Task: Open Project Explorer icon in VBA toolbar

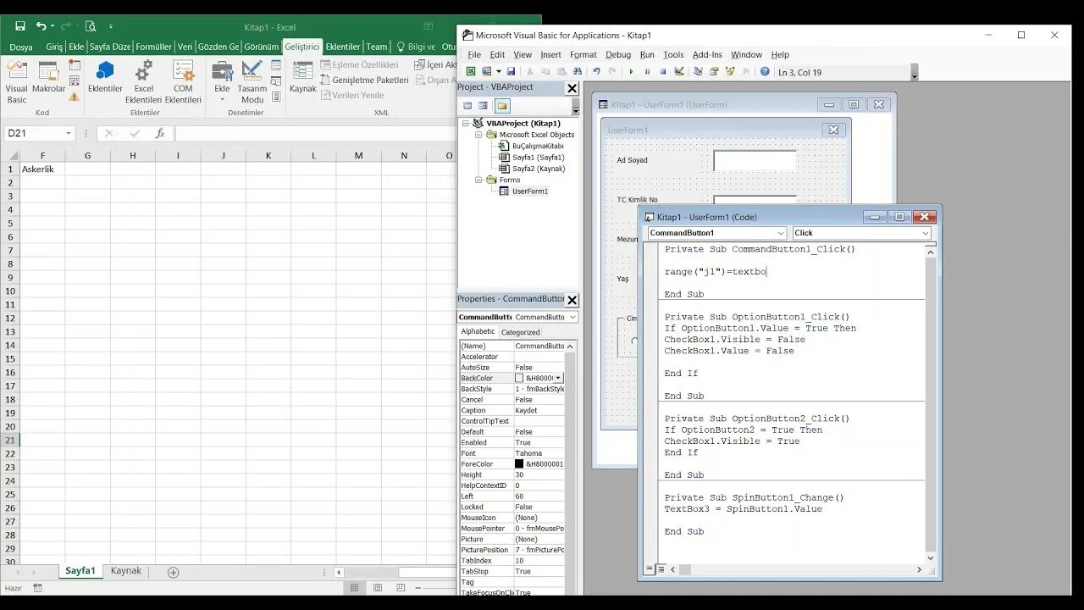Action: [x=698, y=72]
